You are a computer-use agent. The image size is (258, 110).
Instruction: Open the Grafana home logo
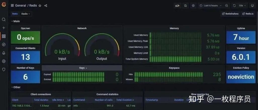[x=4, y=5]
